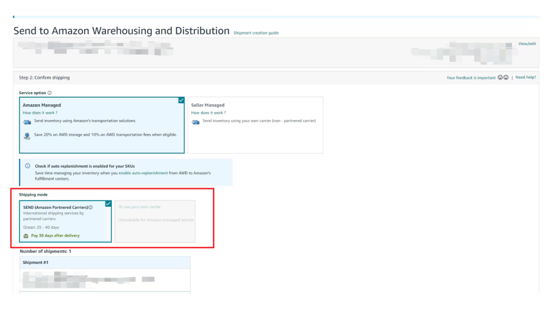The height and width of the screenshot is (310, 548).
Task: Select the Seller Managed service option card
Action: pyautogui.click(x=255, y=125)
